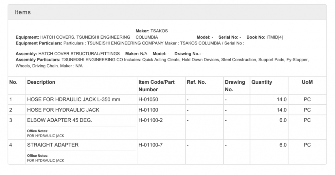Click the Quantity column header
The width and height of the screenshot is (335, 175).
261,82
